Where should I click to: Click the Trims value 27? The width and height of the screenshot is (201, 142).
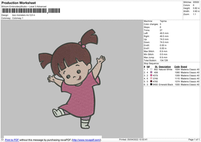coord(161,30)
